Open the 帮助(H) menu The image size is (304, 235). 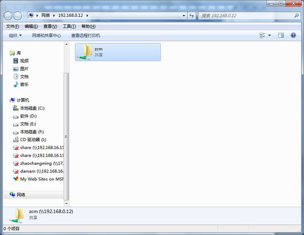pos(88,26)
